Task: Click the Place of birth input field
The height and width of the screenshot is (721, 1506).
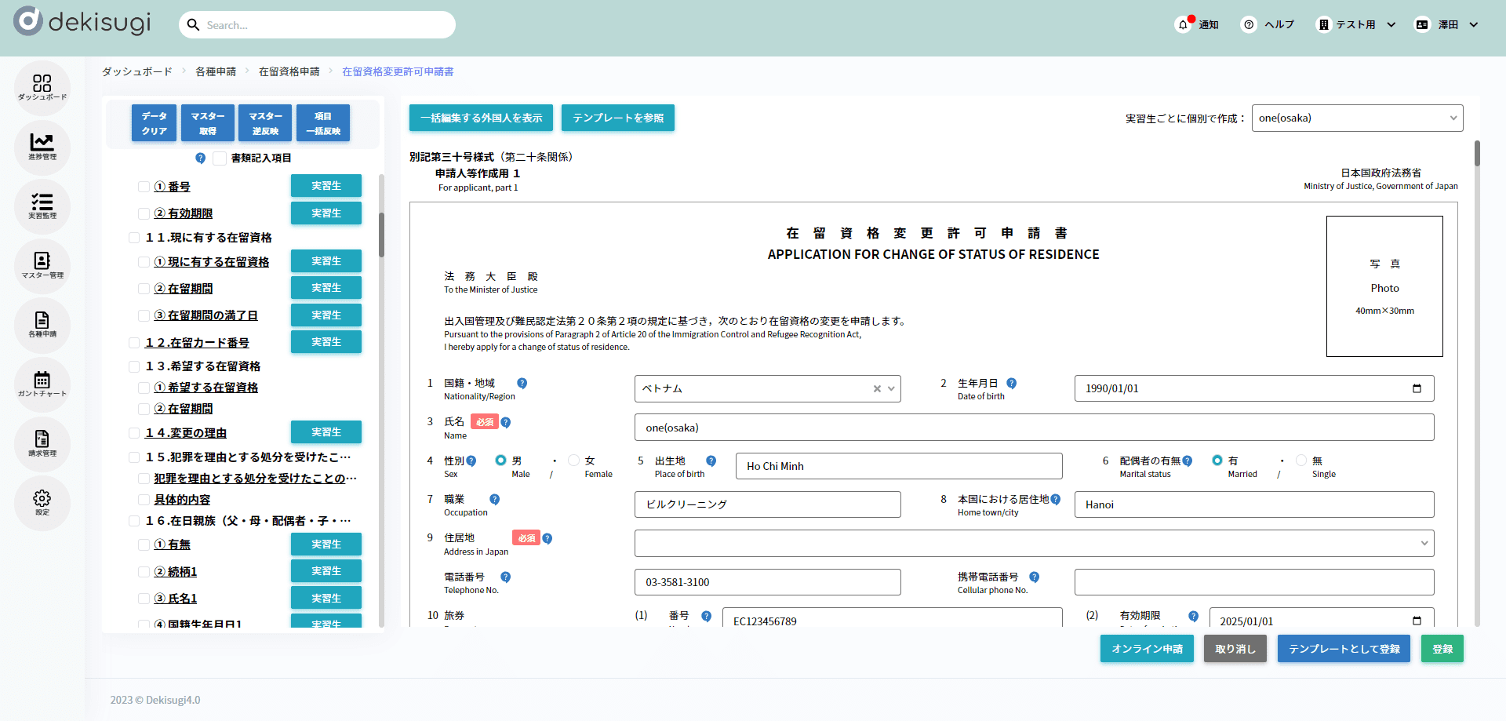Action: pyautogui.click(x=899, y=466)
